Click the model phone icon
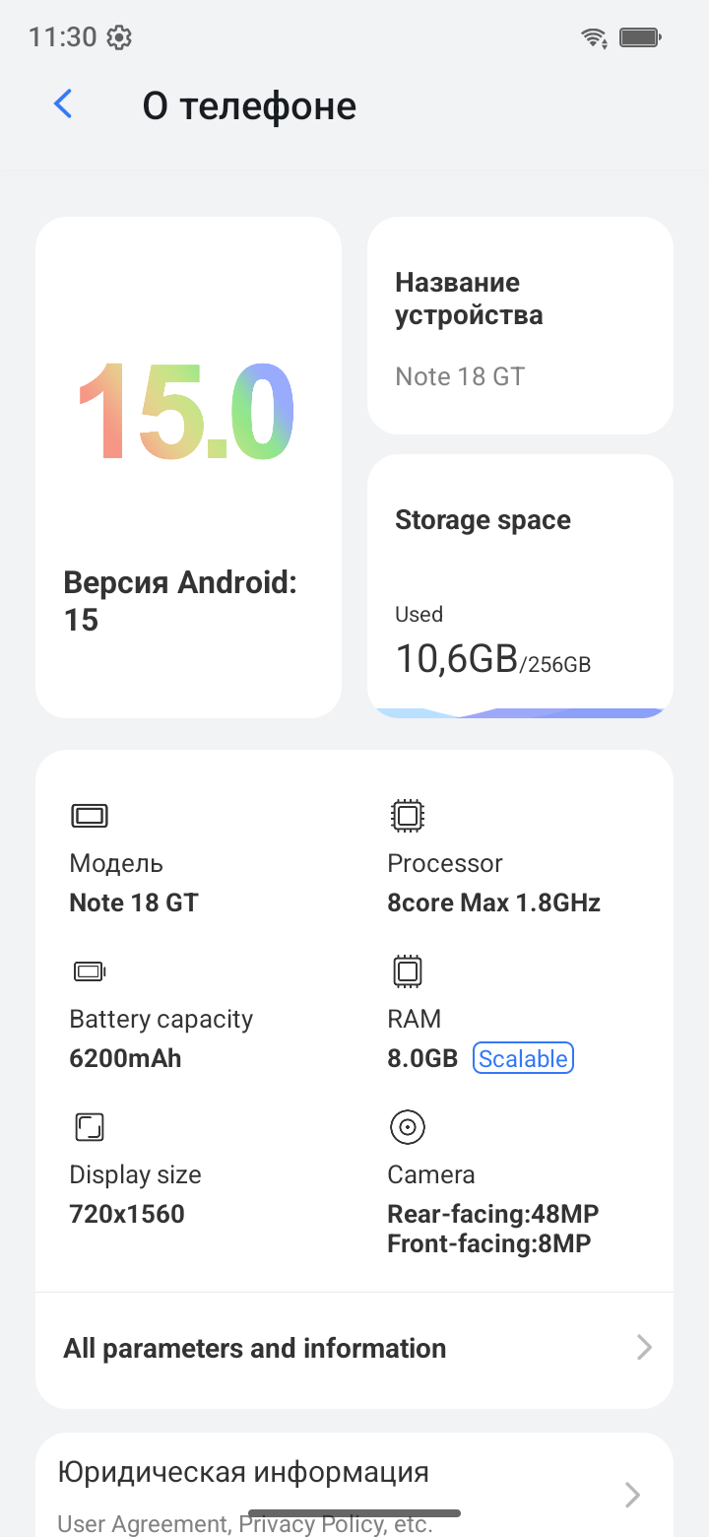 pyautogui.click(x=90, y=816)
